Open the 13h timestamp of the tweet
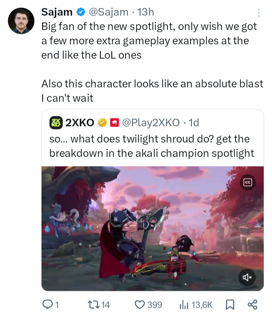 click(x=146, y=12)
